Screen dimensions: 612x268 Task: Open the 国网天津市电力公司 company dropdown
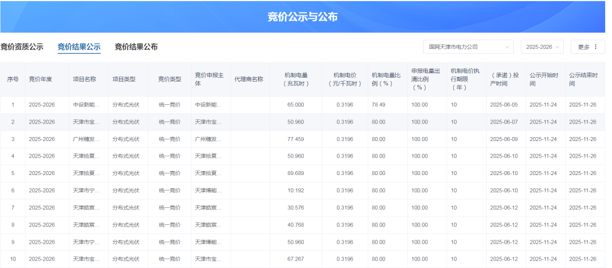[x=468, y=47]
